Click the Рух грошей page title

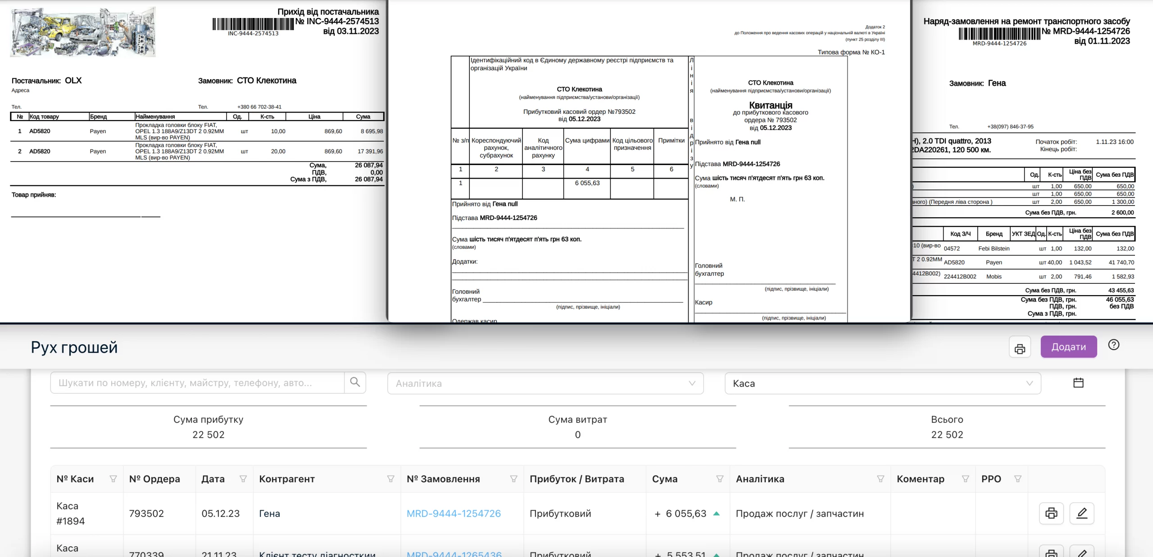pos(74,347)
